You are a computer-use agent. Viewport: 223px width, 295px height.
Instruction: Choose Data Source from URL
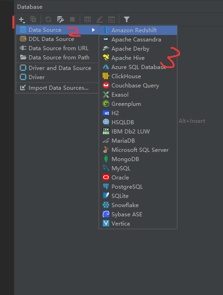pyautogui.click(x=57, y=48)
